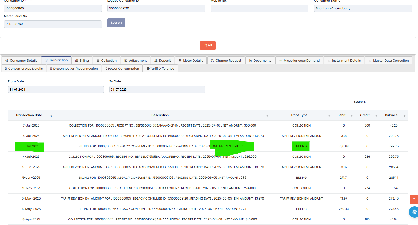
Task: Open the To Date field
Action: [157, 90]
